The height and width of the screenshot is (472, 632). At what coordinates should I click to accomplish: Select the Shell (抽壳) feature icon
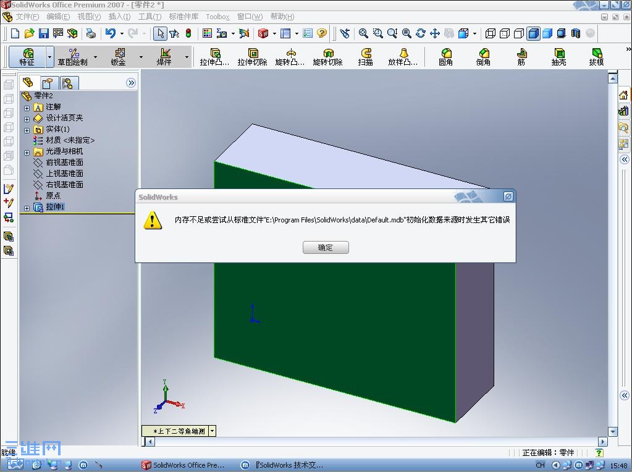click(558, 57)
